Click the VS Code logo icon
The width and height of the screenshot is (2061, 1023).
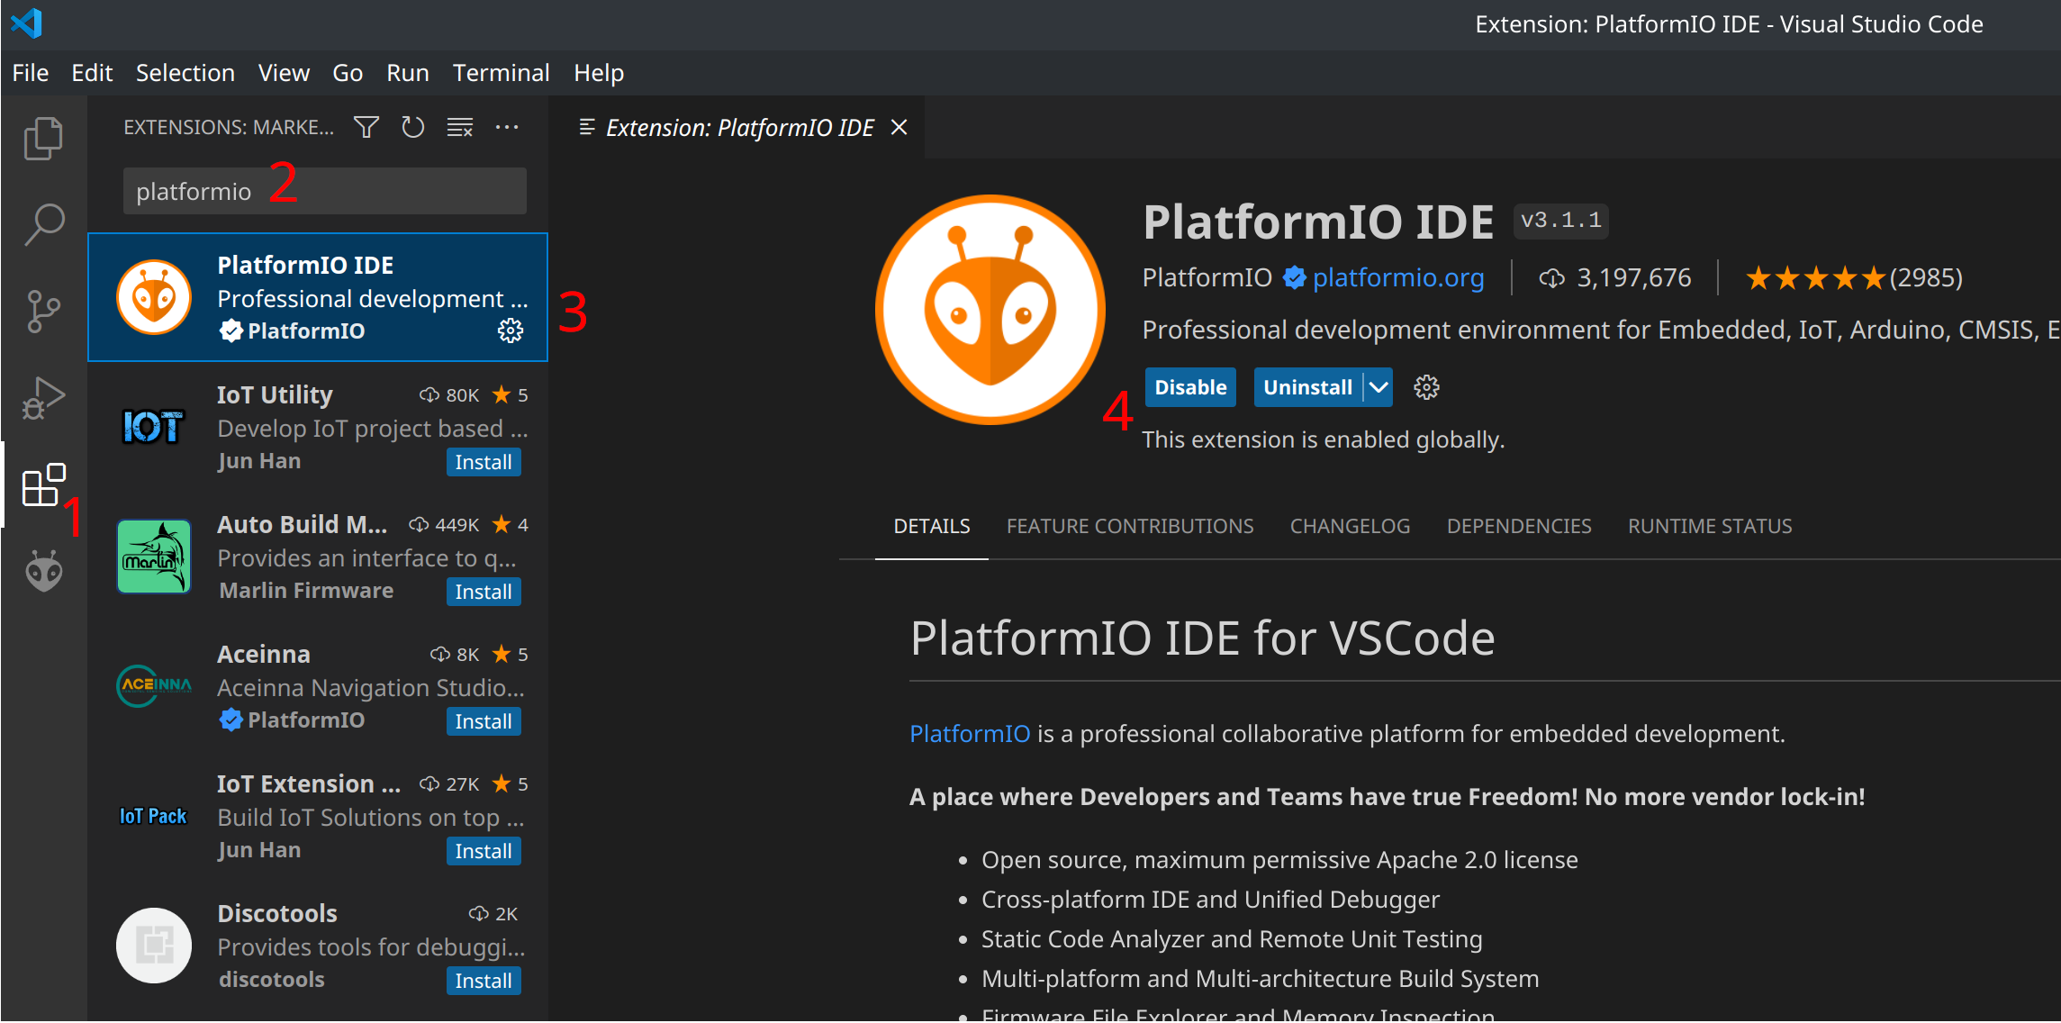coord(27,23)
